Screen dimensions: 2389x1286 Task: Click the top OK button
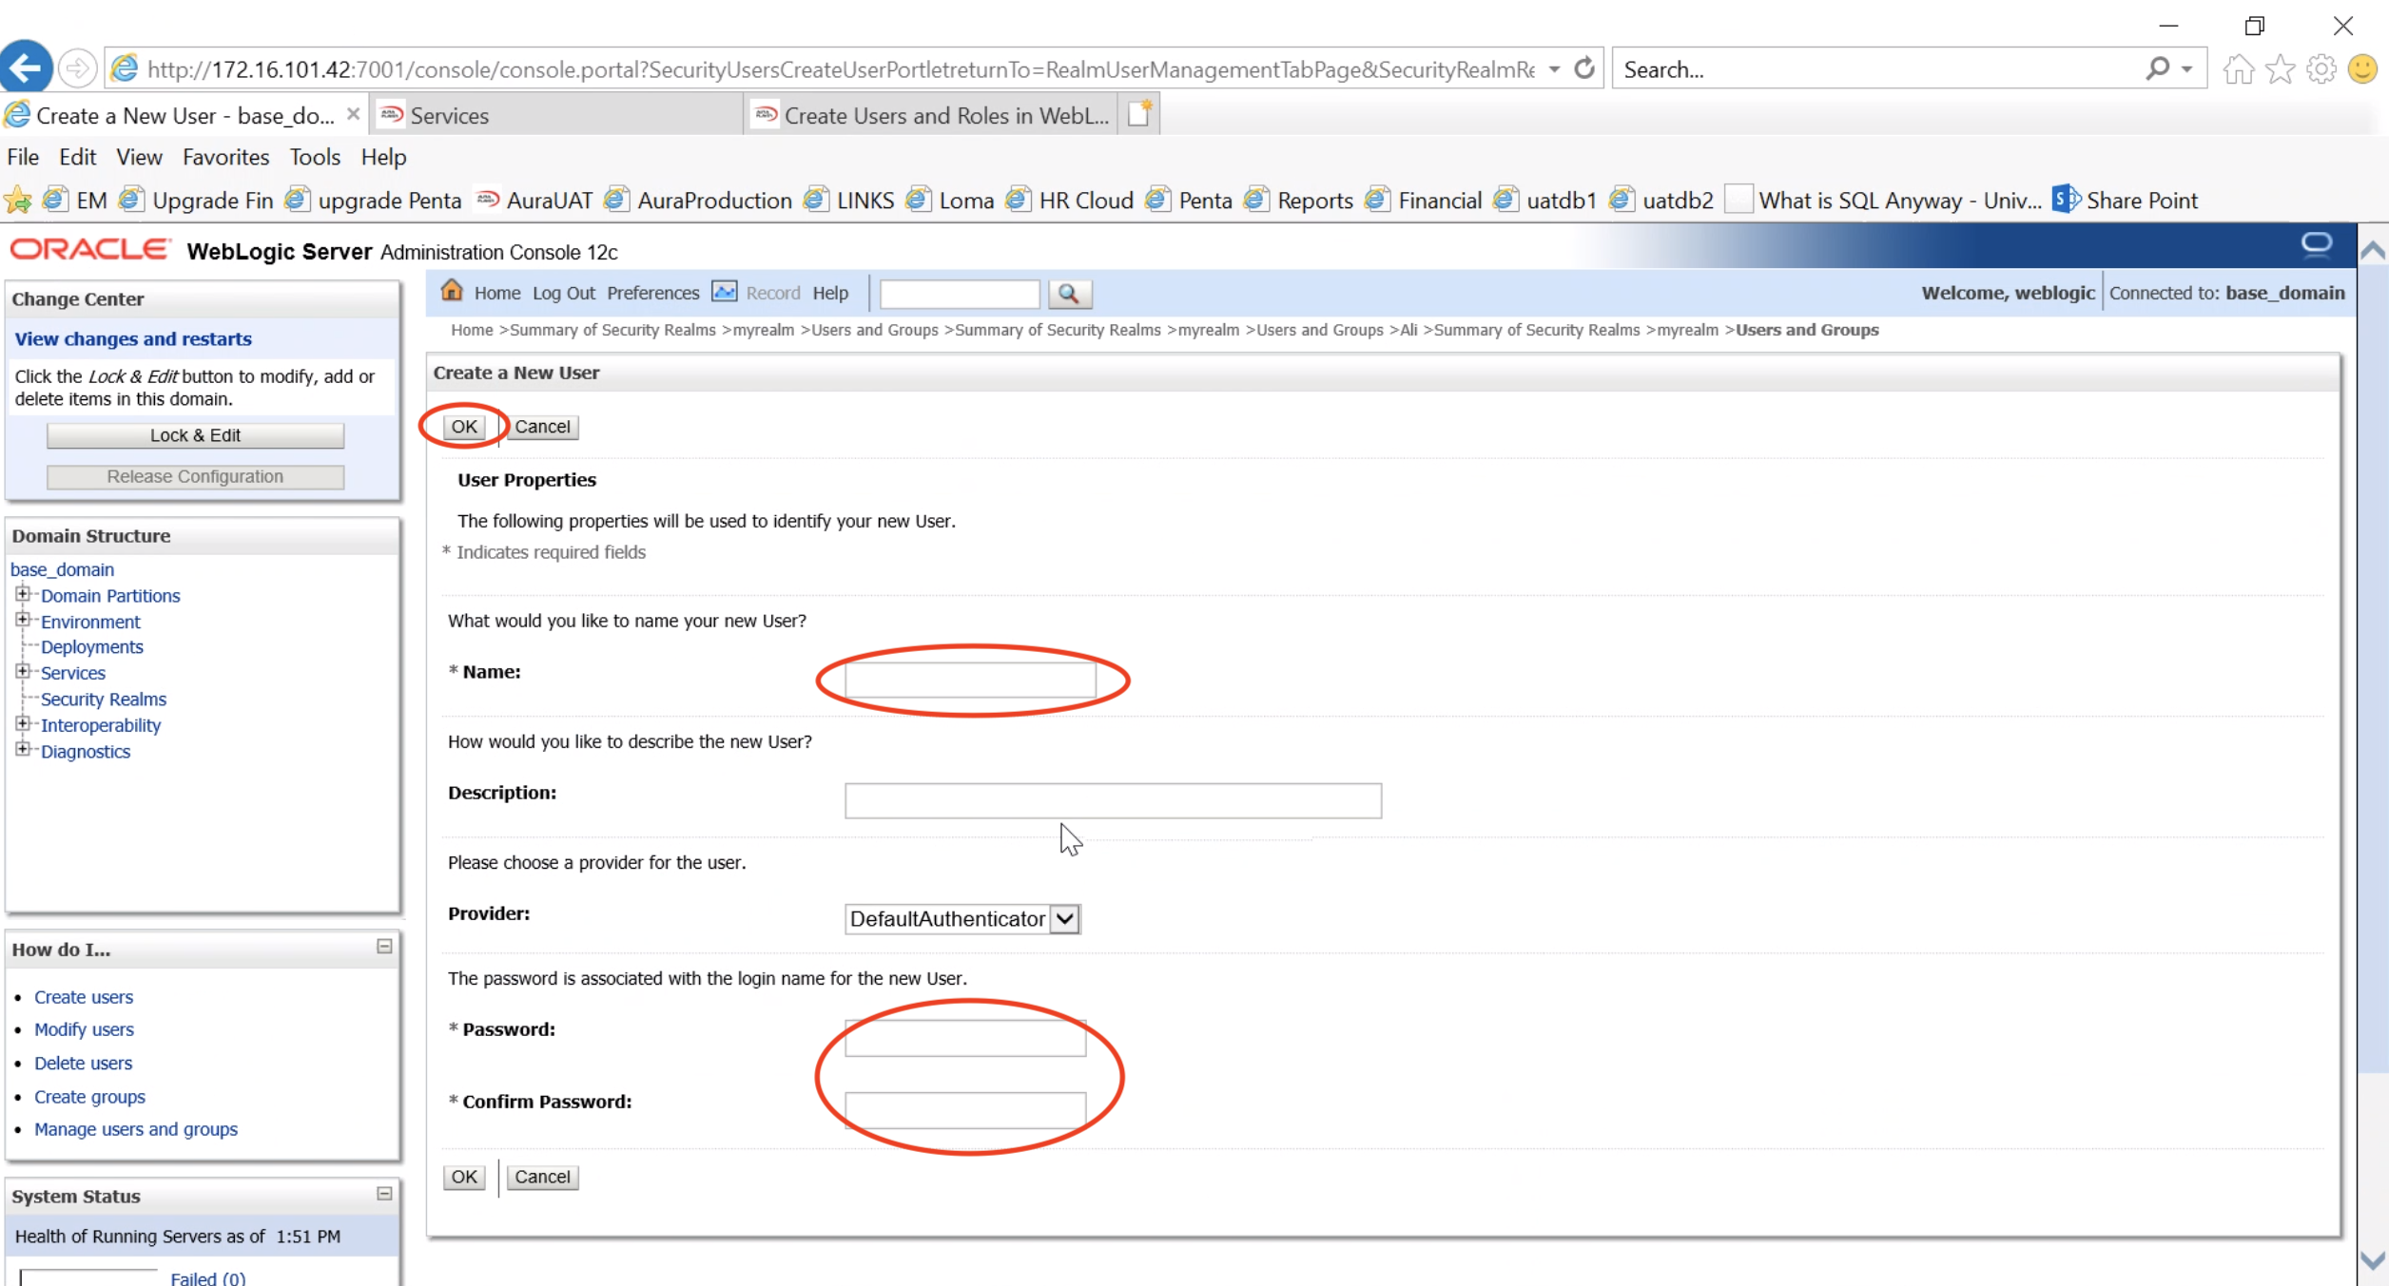464,427
